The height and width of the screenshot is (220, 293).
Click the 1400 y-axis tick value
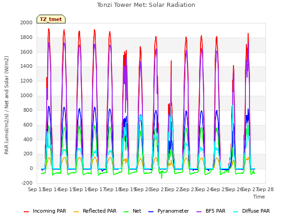pyautogui.click(x=27, y=66)
